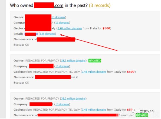Open "3.48 million domains" link in first record

[x=70, y=28]
